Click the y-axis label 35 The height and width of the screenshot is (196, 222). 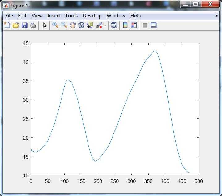(26, 81)
